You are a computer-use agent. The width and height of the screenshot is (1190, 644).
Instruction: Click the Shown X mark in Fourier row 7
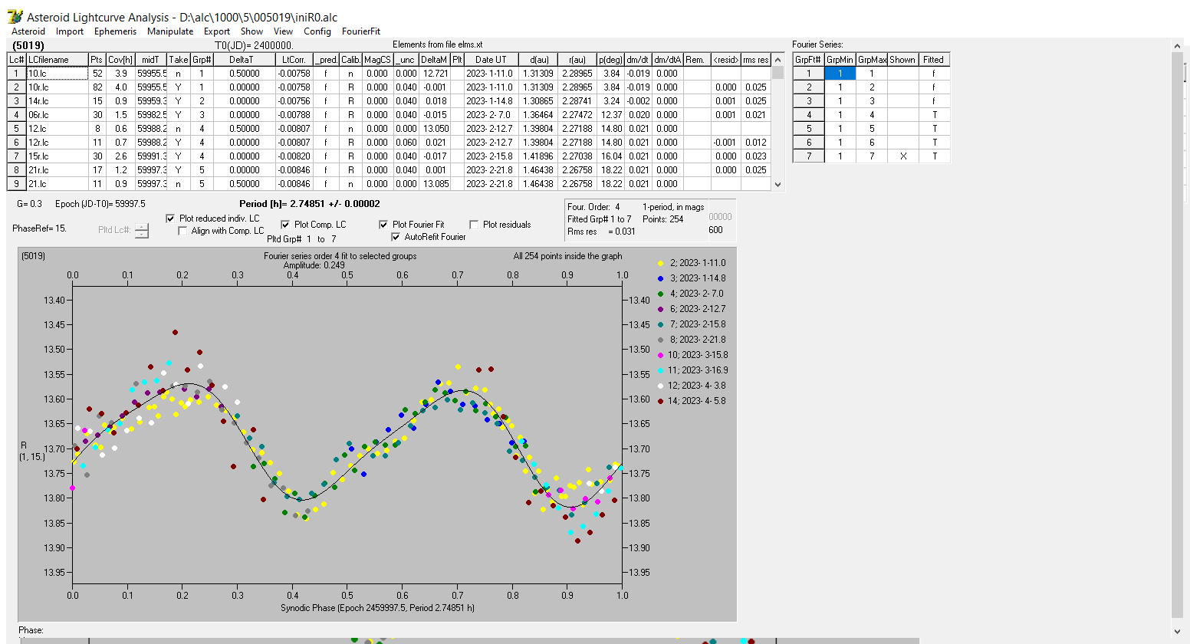pyautogui.click(x=902, y=156)
